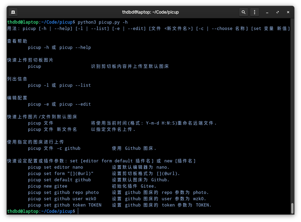Click the terminal vertical scrollbar
The image size is (301, 222).
292,208
